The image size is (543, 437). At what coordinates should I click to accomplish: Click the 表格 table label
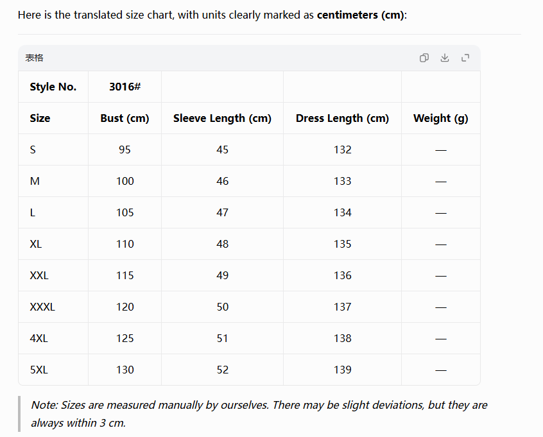click(34, 58)
